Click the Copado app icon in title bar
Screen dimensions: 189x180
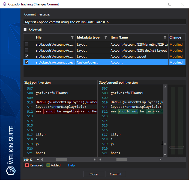pos(5,4)
